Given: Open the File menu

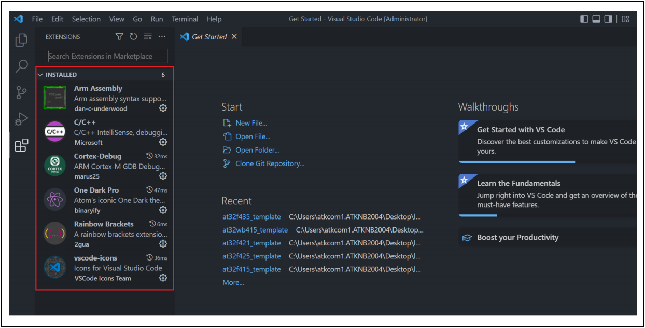Looking at the screenshot, I should pos(37,19).
